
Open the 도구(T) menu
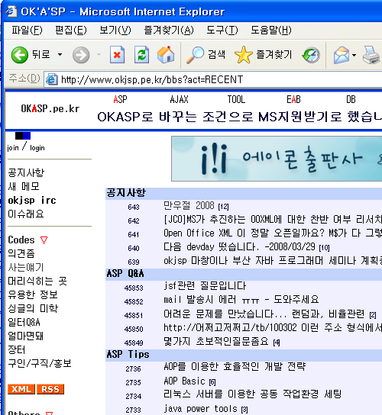(x=222, y=31)
